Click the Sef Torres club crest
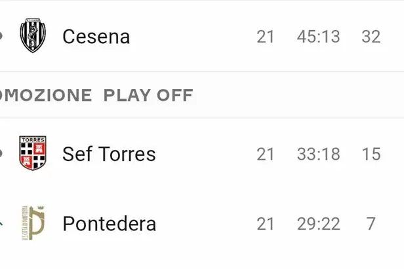 click(33, 153)
